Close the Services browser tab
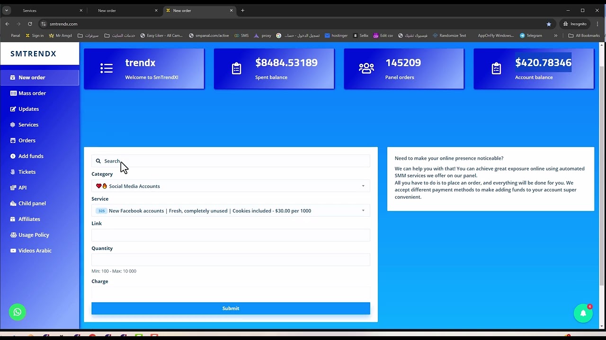606x340 pixels. tap(81, 10)
